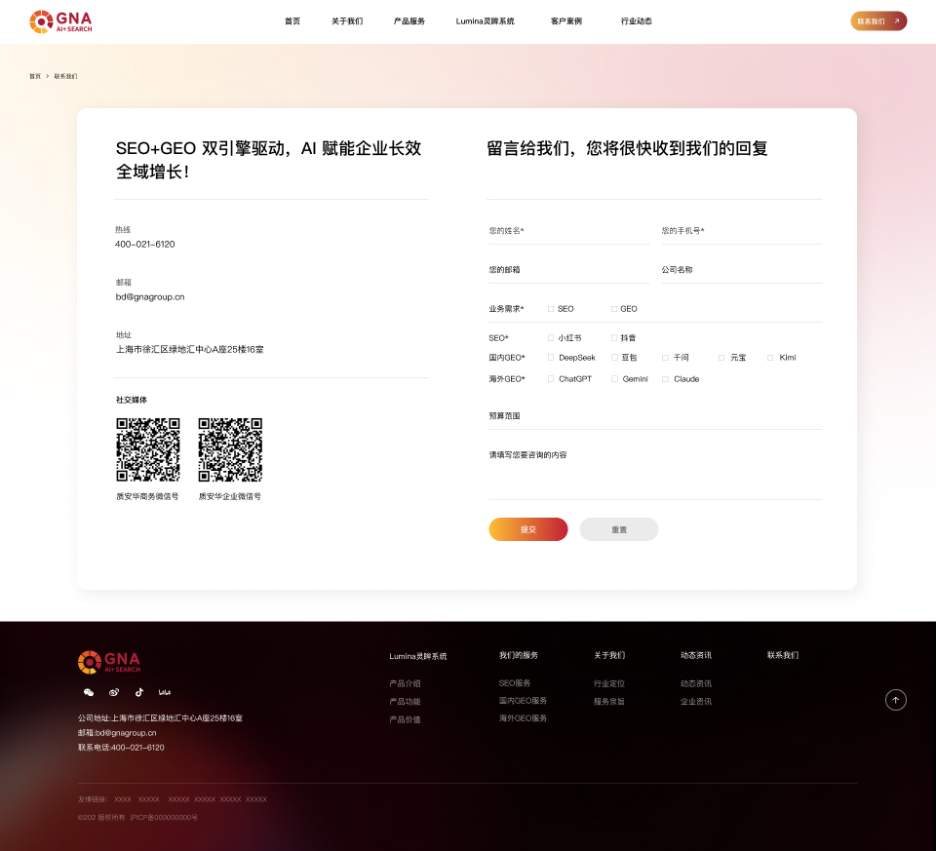Focus the 您的邮箱 email field
The image size is (936, 851).
(568, 270)
